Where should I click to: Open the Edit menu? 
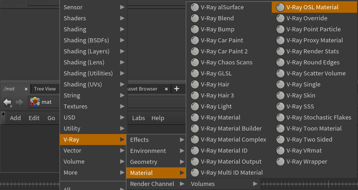click(x=34, y=118)
